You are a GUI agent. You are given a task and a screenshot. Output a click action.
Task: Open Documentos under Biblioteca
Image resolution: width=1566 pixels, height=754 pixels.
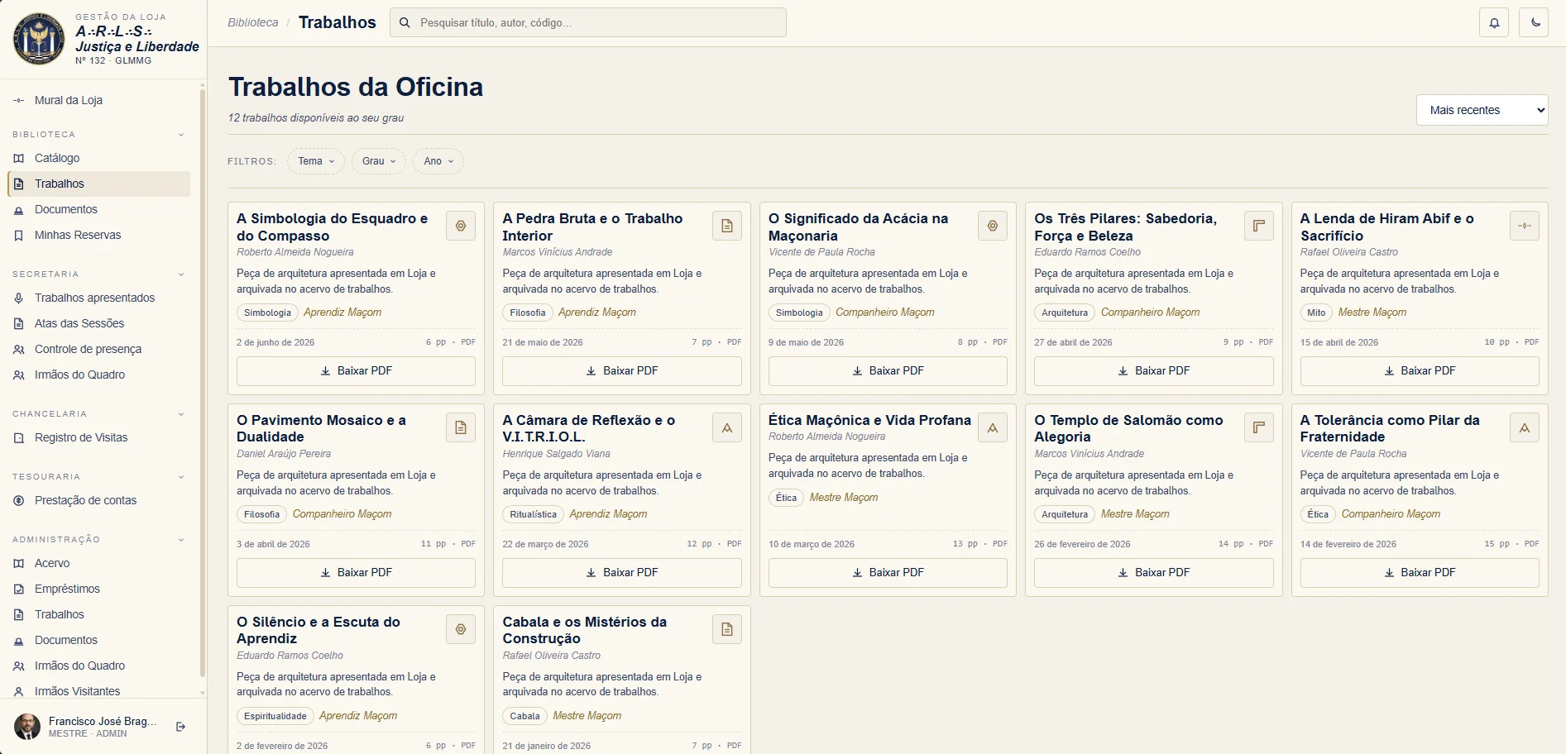[x=98, y=209]
